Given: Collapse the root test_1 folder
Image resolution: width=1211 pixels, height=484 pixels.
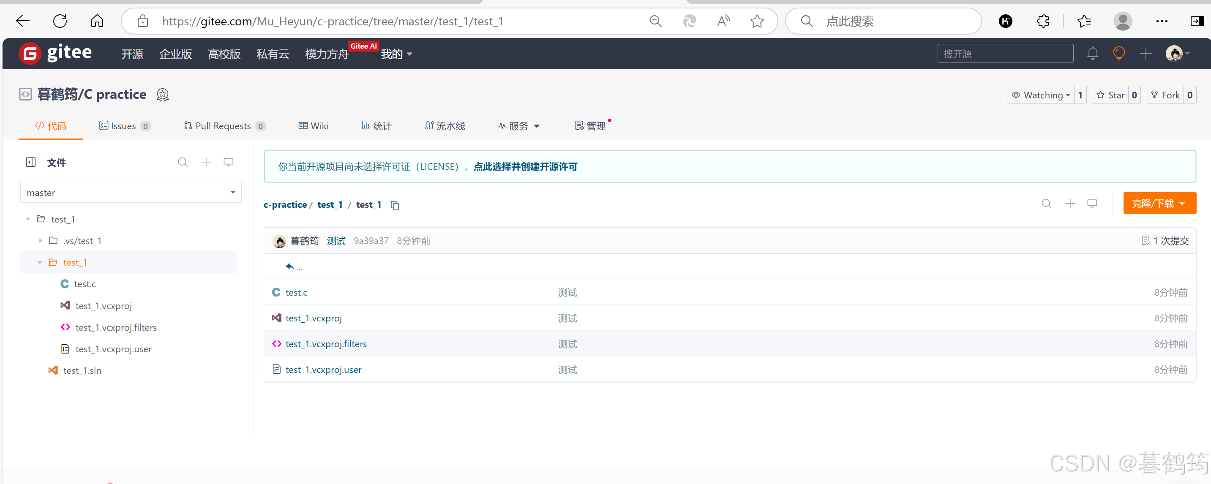Looking at the screenshot, I should pos(28,220).
